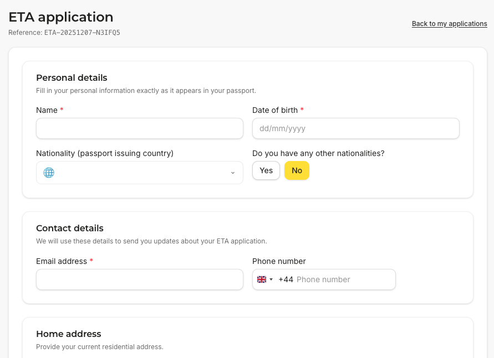Click the Contact details heading

(70, 228)
